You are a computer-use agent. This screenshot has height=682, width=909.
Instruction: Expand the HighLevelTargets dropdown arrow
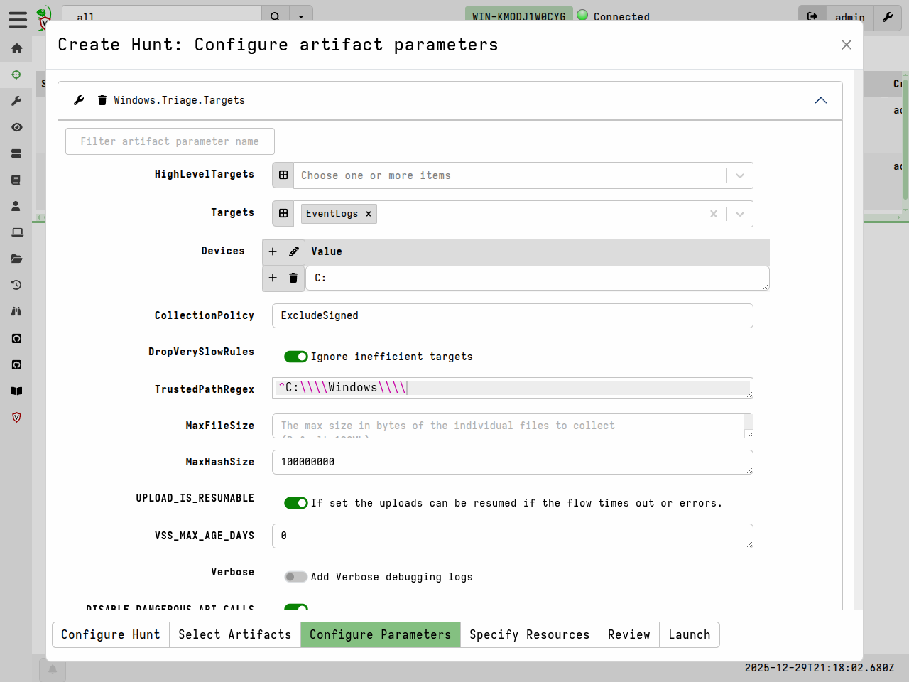click(740, 175)
